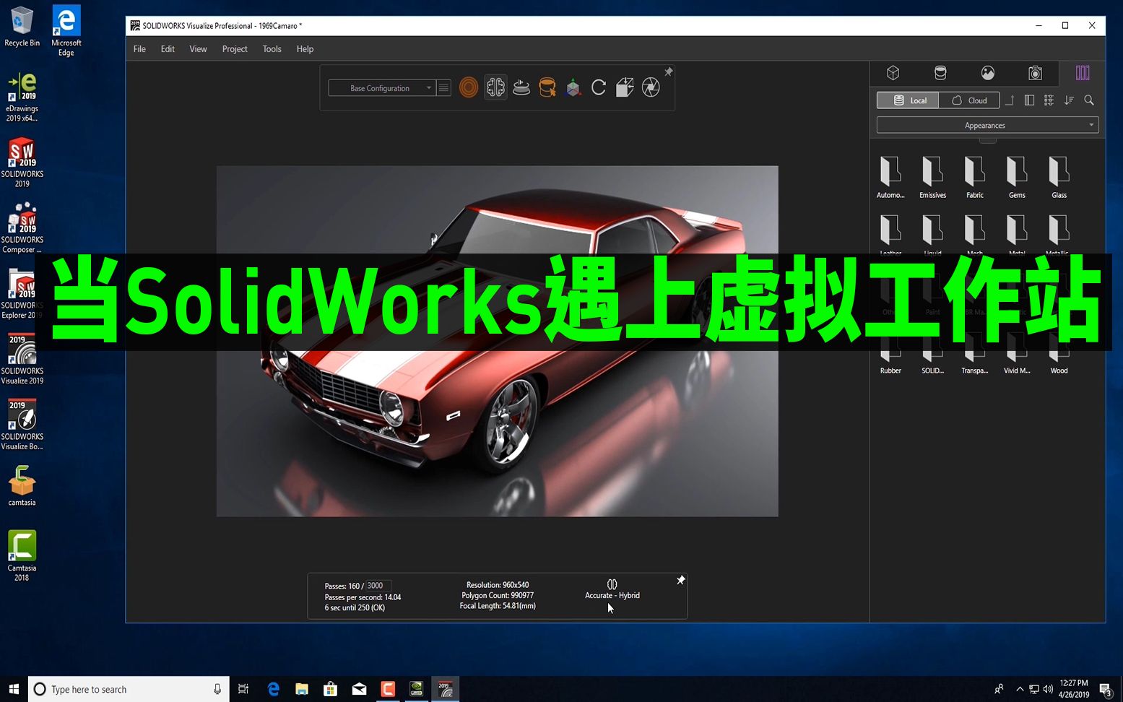Open the Mail app from the taskbar
1123x702 pixels.
[359, 689]
